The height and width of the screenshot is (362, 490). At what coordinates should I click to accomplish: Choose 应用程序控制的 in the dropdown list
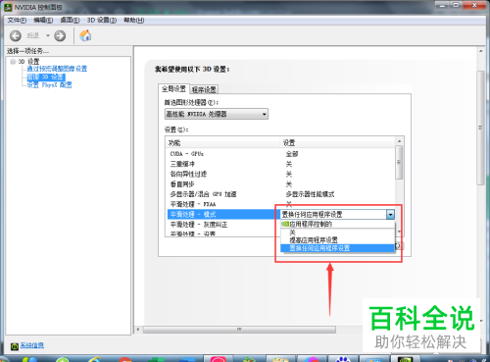(337, 224)
